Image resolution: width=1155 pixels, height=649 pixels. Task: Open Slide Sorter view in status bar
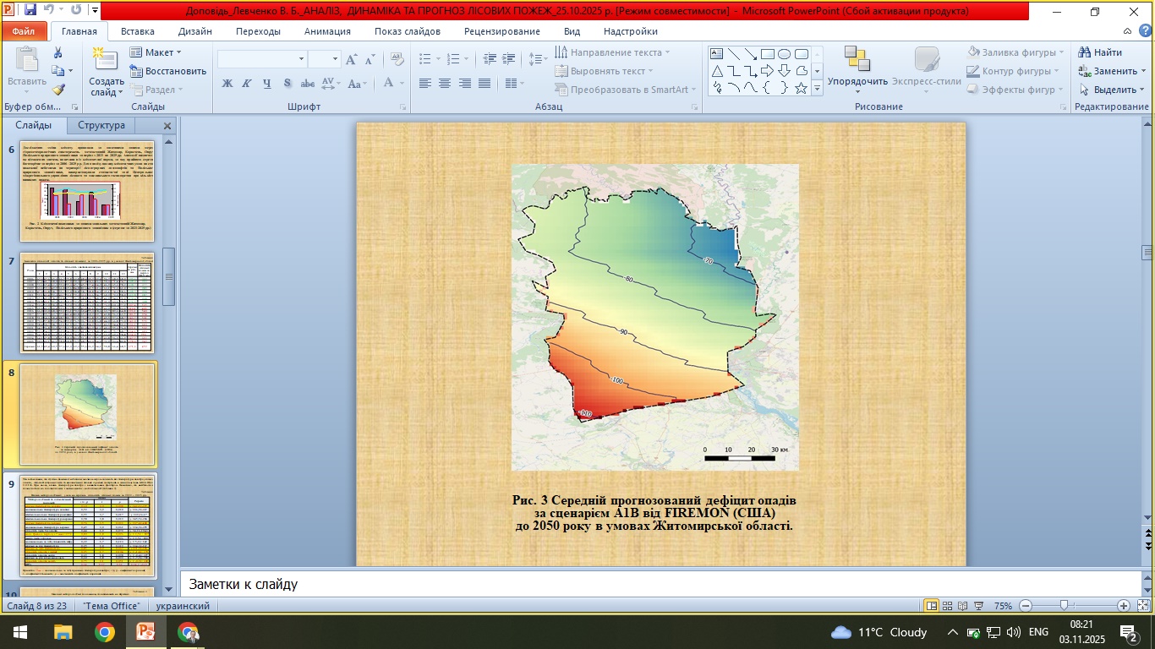(x=947, y=606)
